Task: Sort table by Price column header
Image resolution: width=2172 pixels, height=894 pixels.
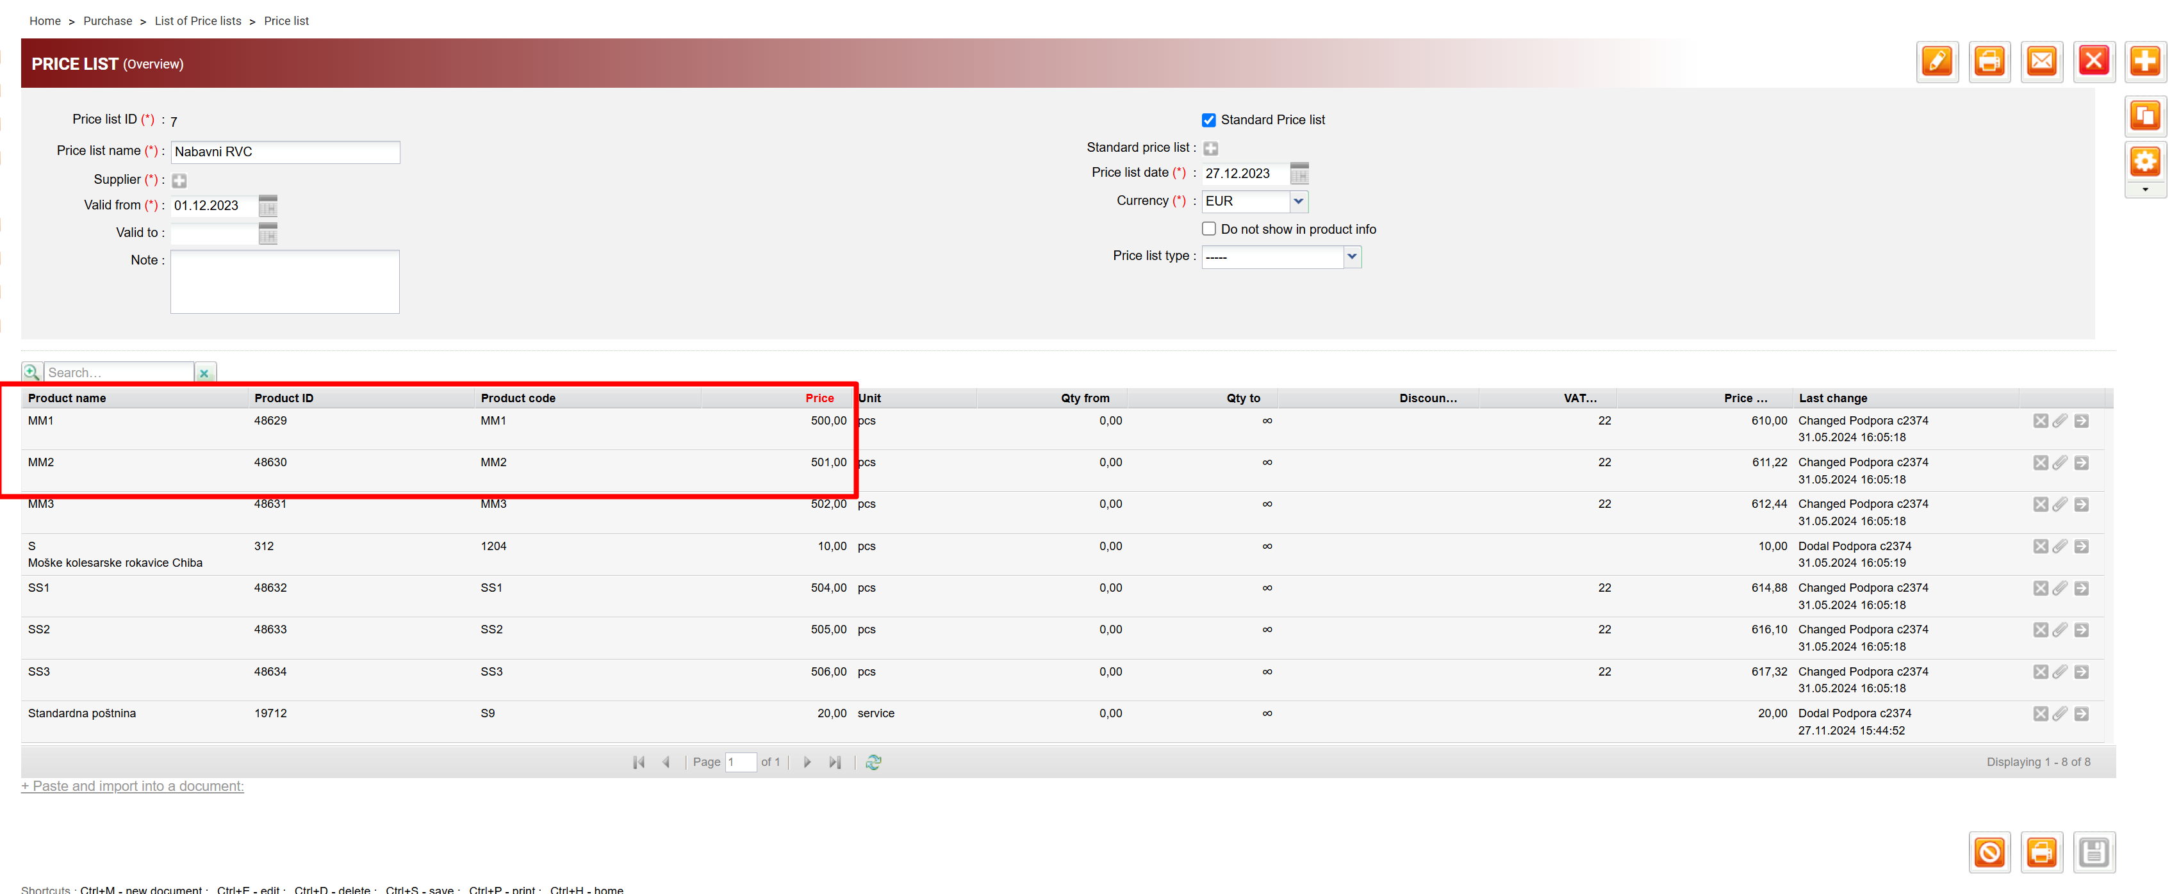Action: click(819, 398)
